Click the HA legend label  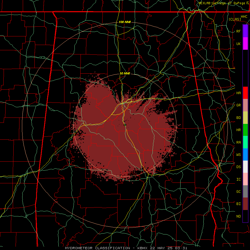238,93
